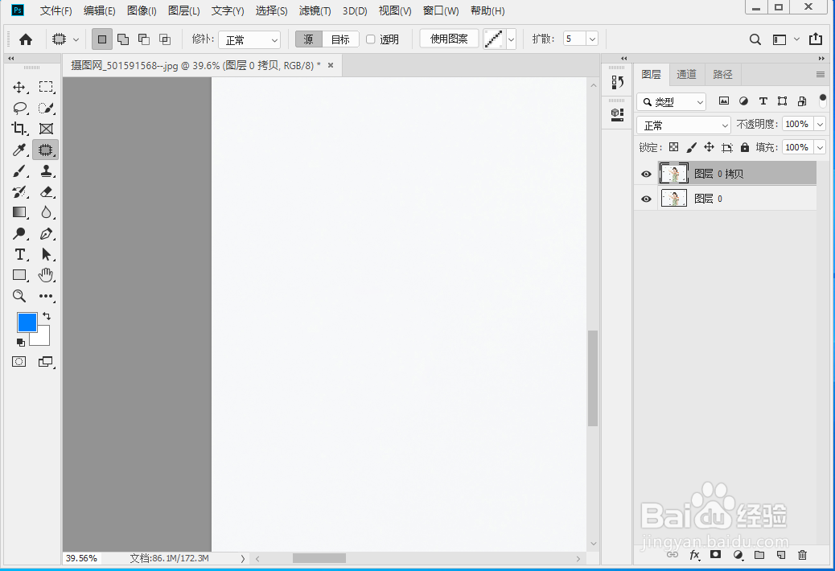Hide the 图层 0 layer
This screenshot has width=835, height=571.
pos(646,199)
